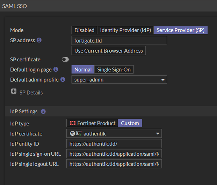Screen dimensions: 217x185
Task: Click the info icon beside Default login page
Action: (x=56, y=69)
